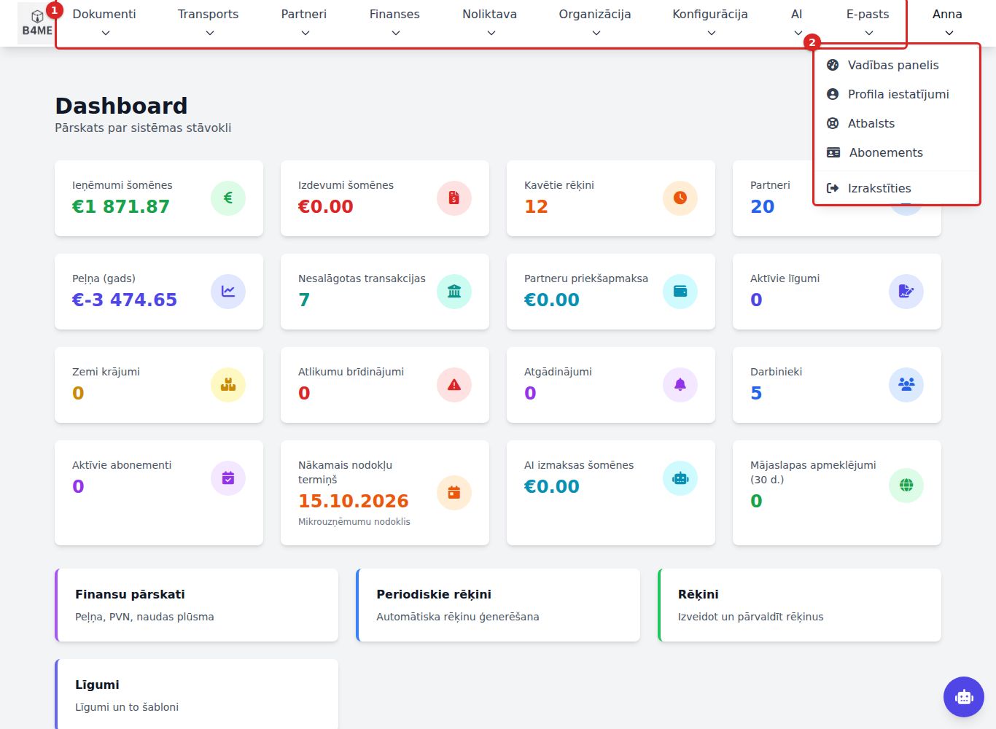The height and width of the screenshot is (729, 996).
Task: Open Profila iestatījumi
Action: 896,94
